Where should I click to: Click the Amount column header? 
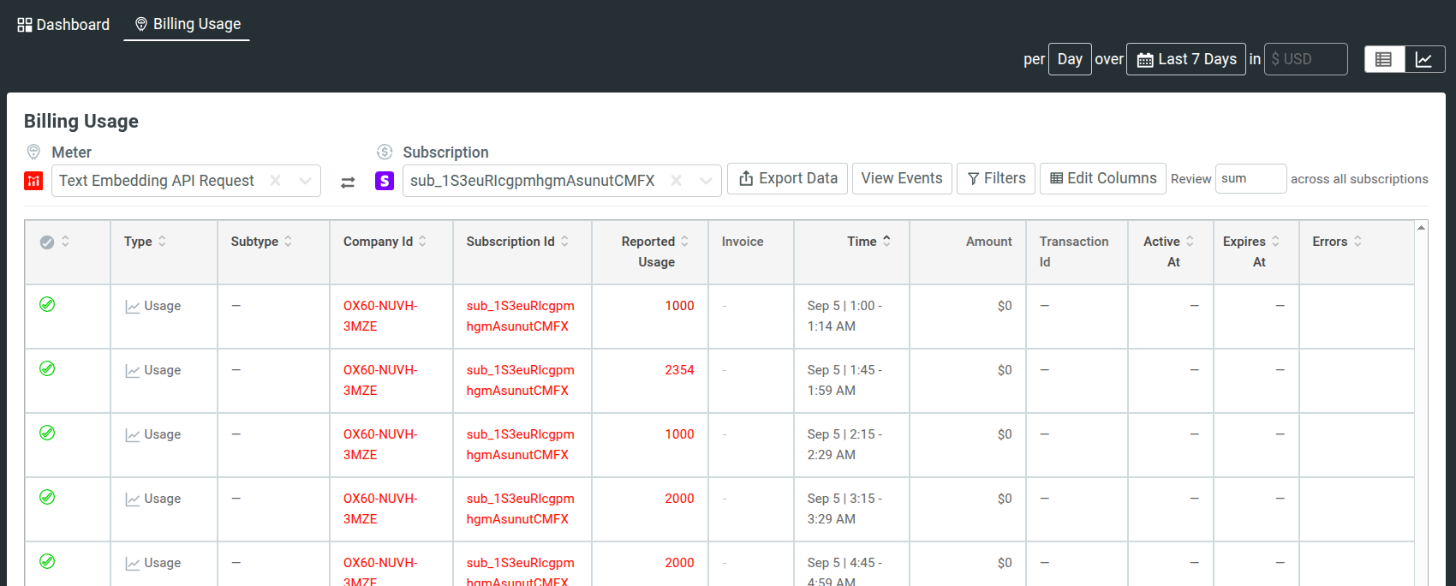[x=988, y=242]
